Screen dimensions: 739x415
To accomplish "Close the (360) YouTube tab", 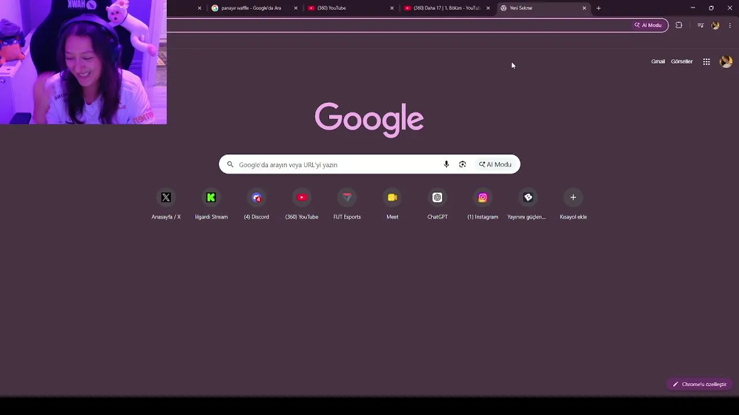I will tap(392, 8).
